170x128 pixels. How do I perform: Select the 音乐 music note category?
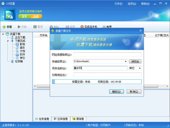(17, 48)
